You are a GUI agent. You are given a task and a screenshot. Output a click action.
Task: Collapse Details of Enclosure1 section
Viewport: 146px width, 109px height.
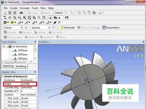pyautogui.click(x=3, y=77)
